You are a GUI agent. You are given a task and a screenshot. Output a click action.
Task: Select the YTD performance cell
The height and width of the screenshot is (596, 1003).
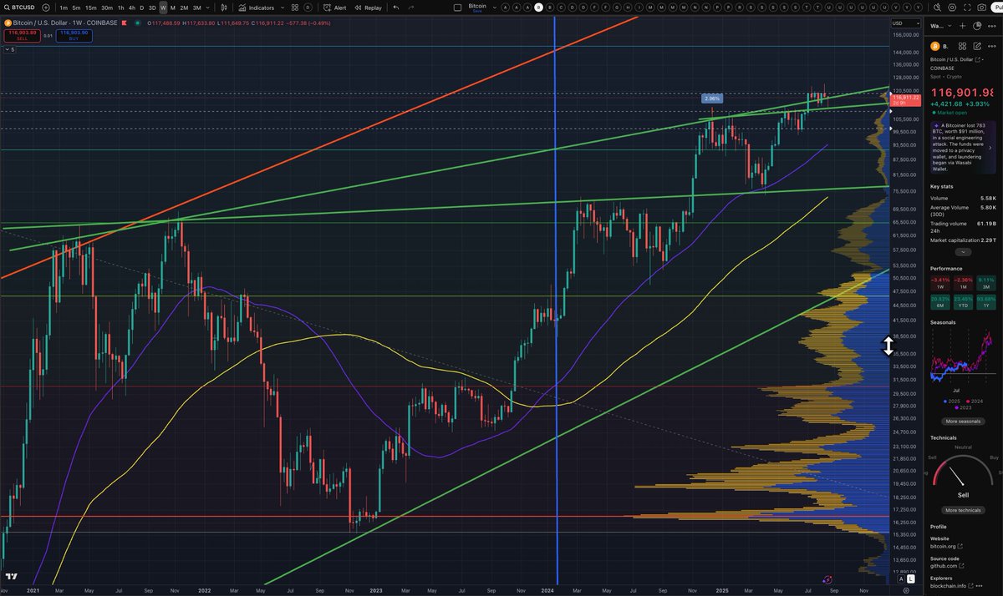click(963, 303)
